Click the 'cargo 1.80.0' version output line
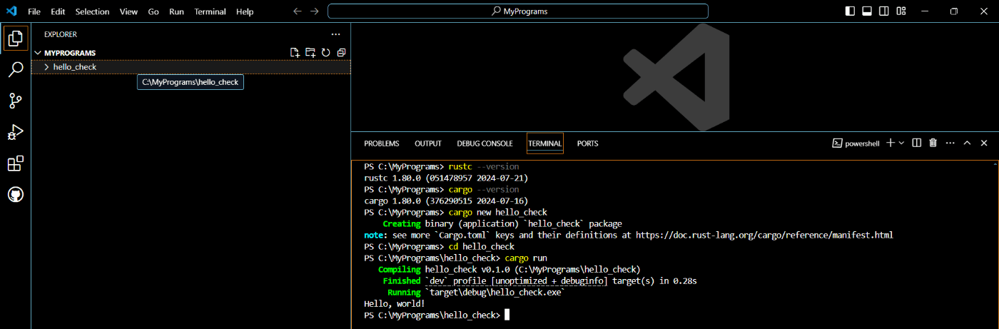 click(x=446, y=201)
